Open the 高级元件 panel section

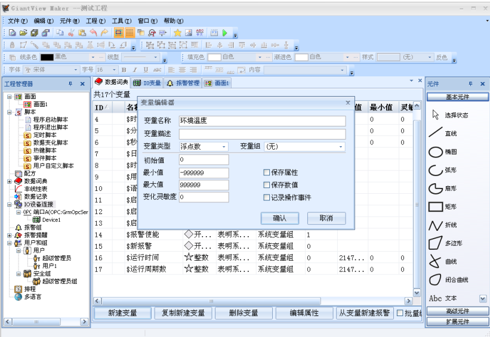(458, 311)
